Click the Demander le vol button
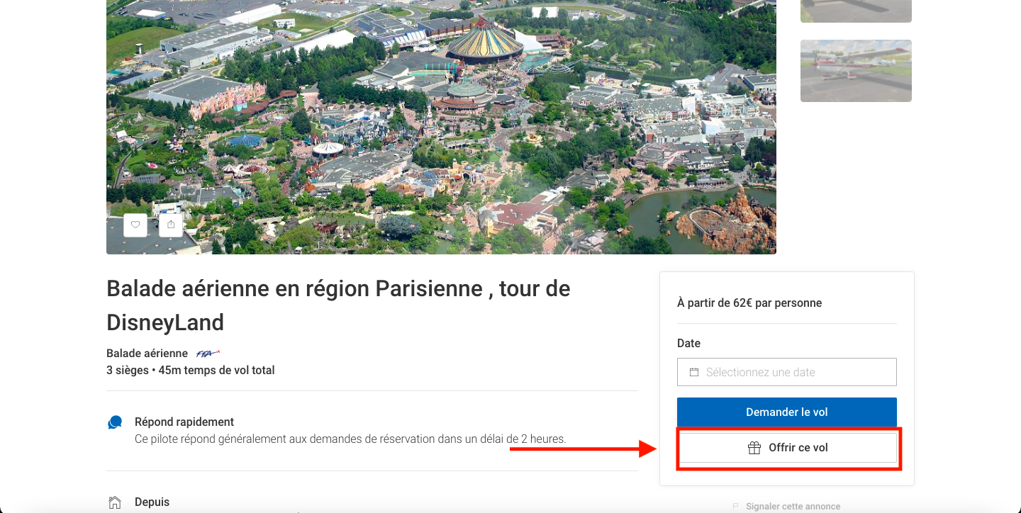The width and height of the screenshot is (1021, 513). [787, 412]
